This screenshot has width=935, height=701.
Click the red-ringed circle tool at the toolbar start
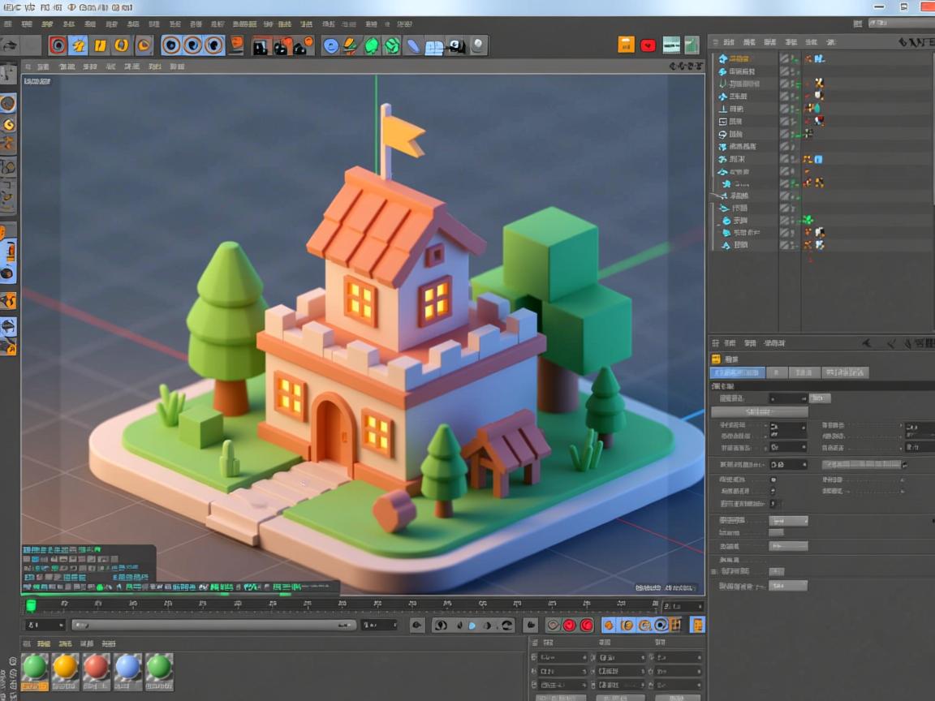click(x=57, y=45)
